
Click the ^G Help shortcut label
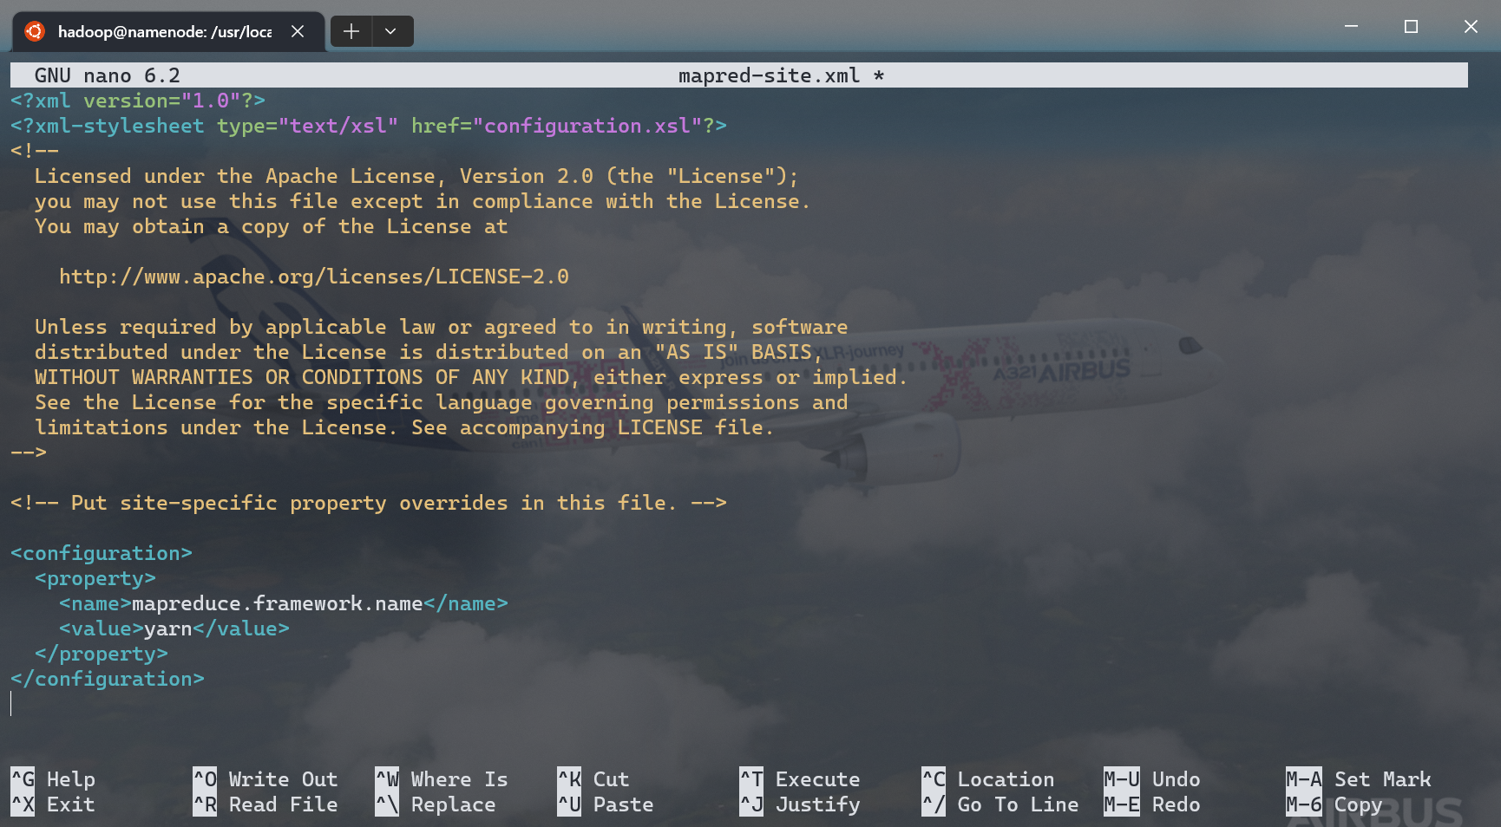[x=54, y=779]
